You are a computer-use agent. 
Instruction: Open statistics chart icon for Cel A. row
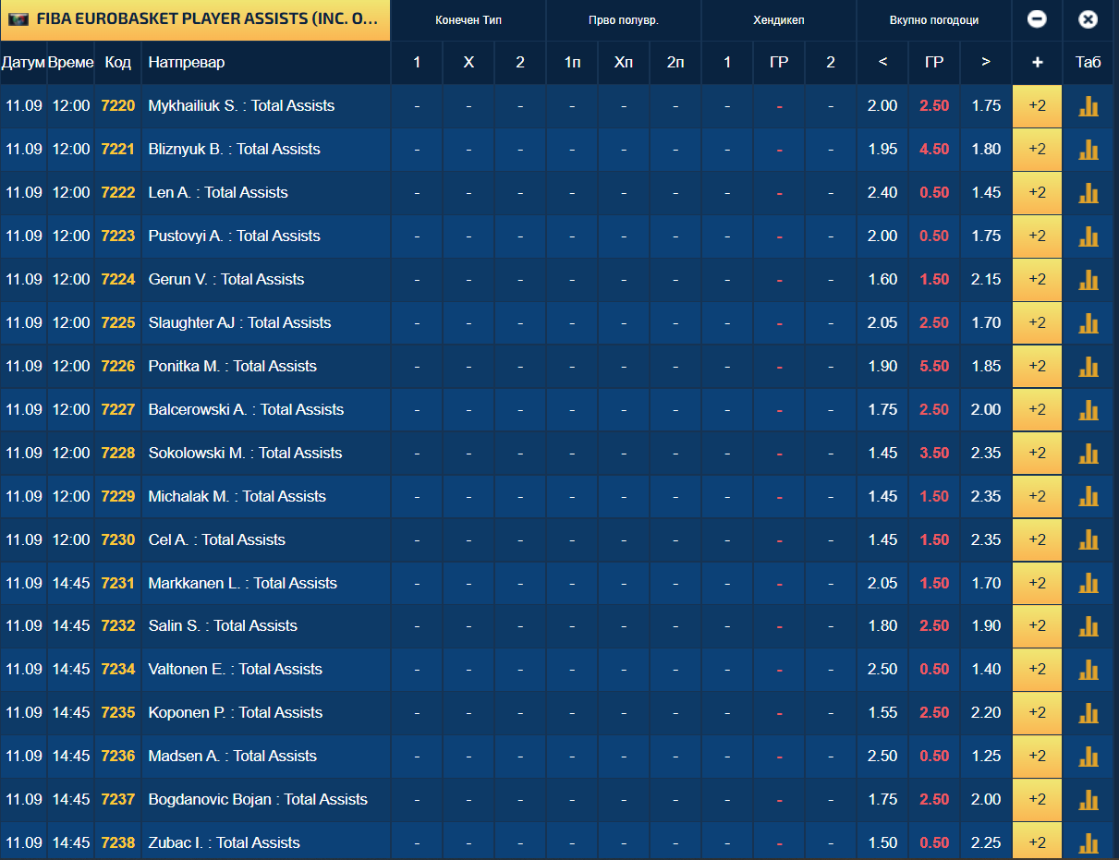1089,540
